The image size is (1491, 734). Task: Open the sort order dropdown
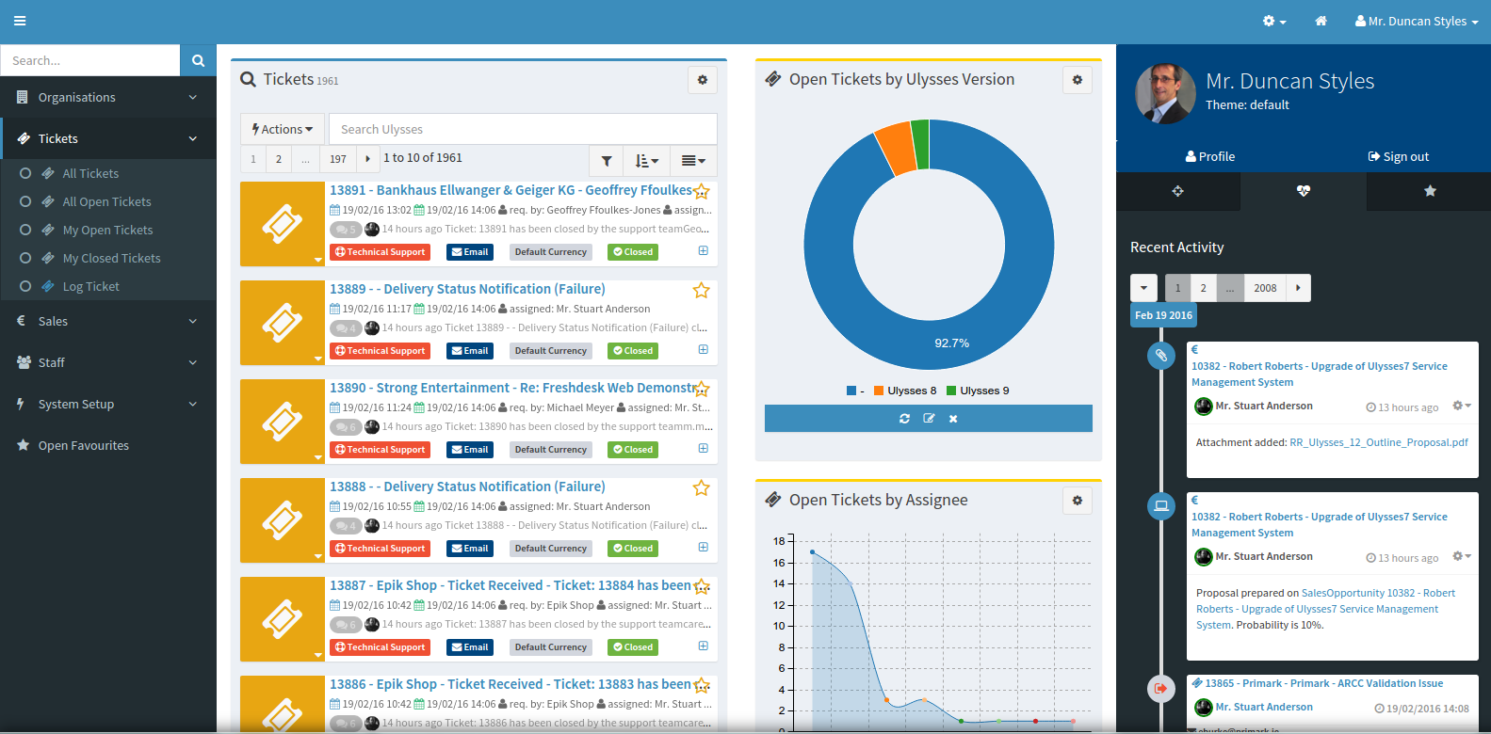(x=646, y=161)
